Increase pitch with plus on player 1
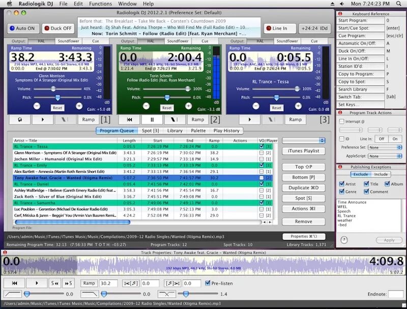The image size is (407, 309). (79, 106)
